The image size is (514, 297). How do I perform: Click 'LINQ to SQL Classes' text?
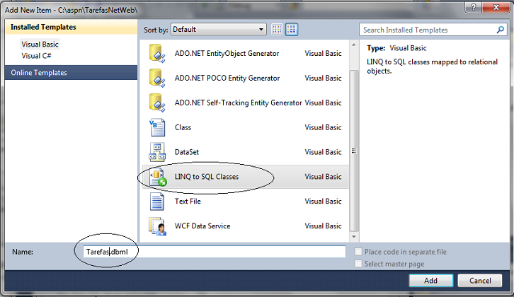[x=207, y=177]
